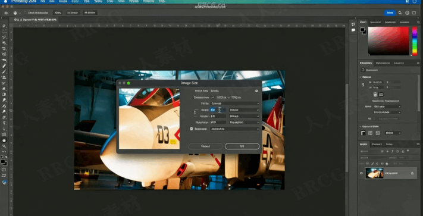Click the layer lock icon
The width and height of the screenshot is (423, 216).
click(412, 173)
